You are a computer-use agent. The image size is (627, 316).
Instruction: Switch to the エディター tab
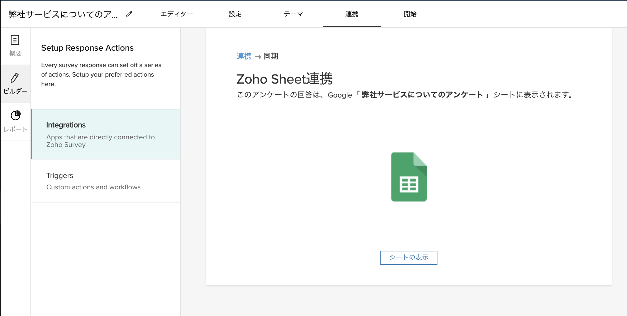click(177, 14)
